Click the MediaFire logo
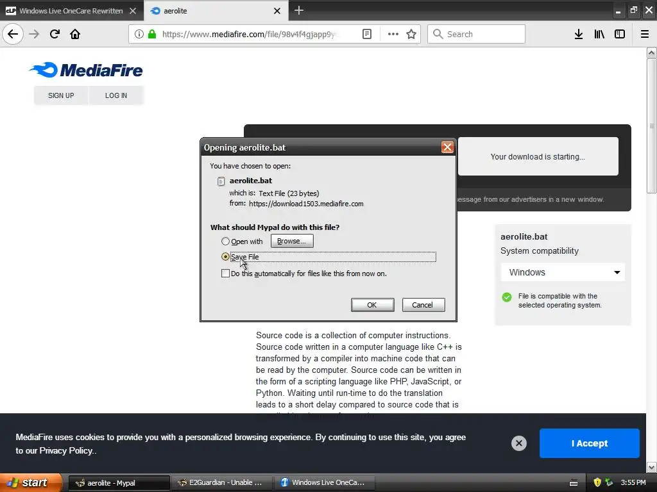This screenshot has width=657, height=492. (x=86, y=70)
